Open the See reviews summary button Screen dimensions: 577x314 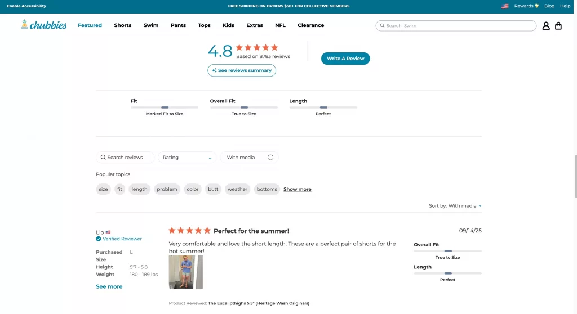[242, 70]
